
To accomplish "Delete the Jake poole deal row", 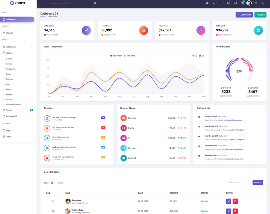I will click(235, 201).
